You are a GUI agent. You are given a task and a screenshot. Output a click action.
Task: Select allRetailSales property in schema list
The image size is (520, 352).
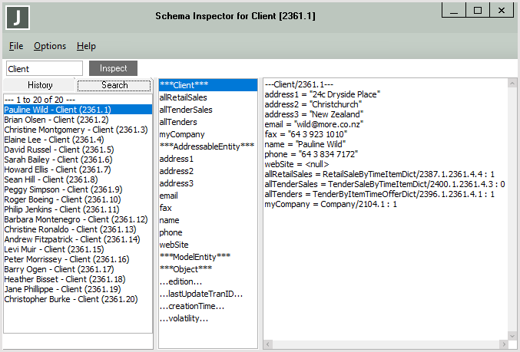pos(183,97)
